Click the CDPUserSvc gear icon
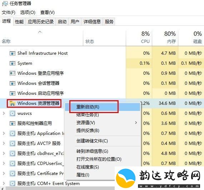The height and width of the screenshot is (190, 204). (13, 164)
